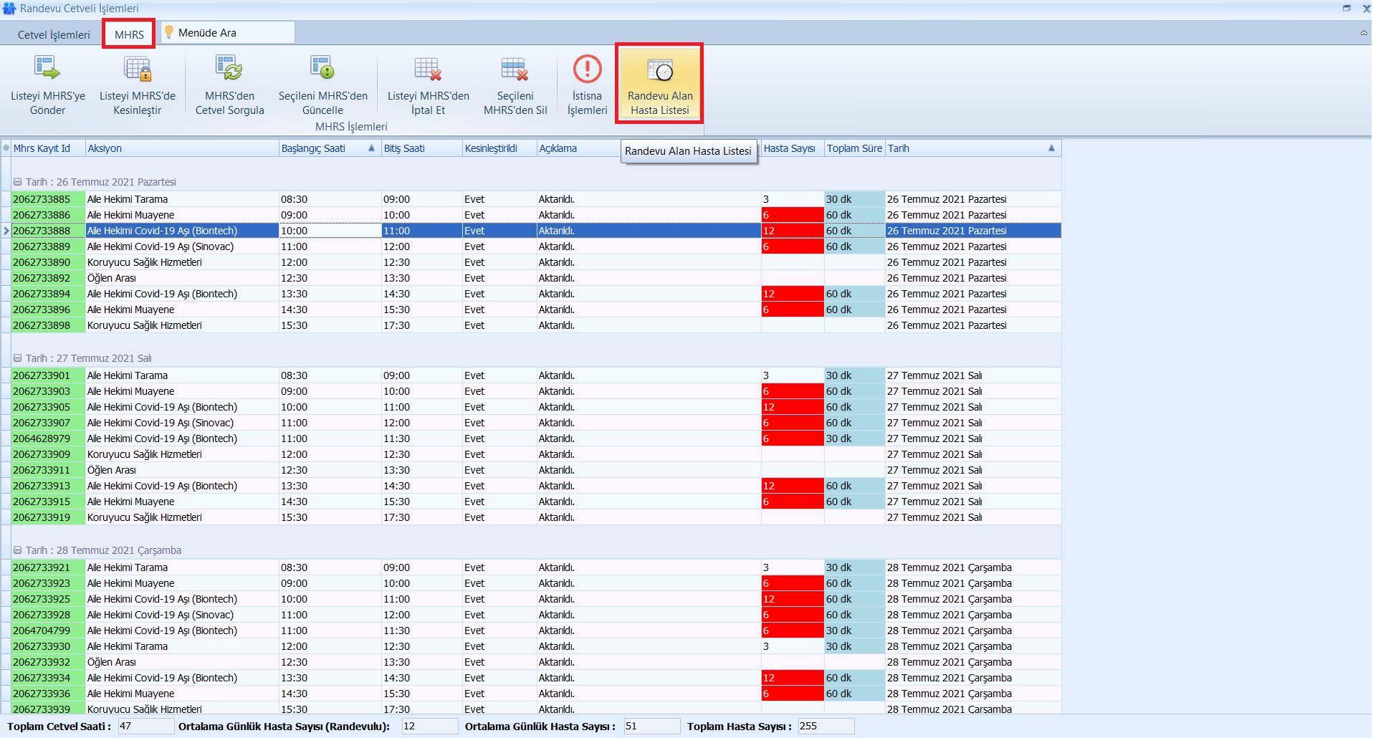
Task: Switch to the Cetvel İşlemleri tab
Action: pos(54,34)
